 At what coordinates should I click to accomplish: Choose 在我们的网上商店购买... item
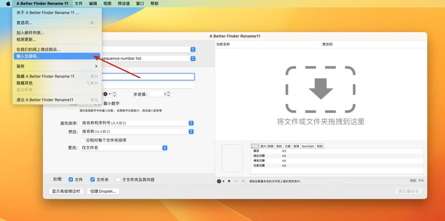[x=57, y=49]
